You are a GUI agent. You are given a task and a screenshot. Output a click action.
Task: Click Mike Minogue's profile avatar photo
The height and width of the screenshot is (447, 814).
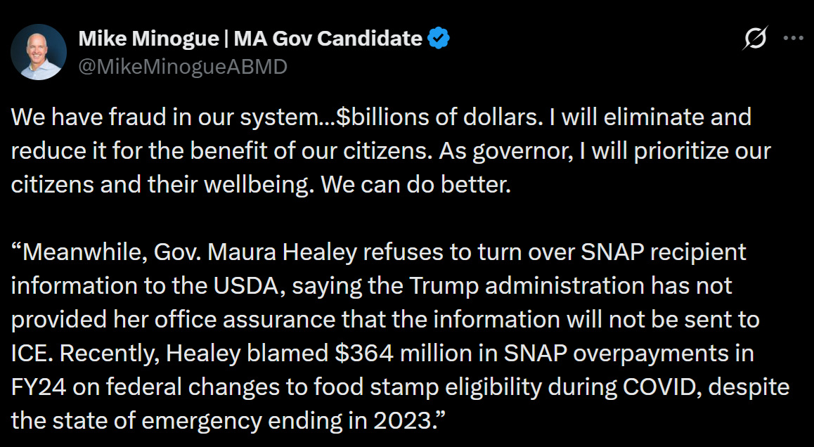pyautogui.click(x=39, y=51)
